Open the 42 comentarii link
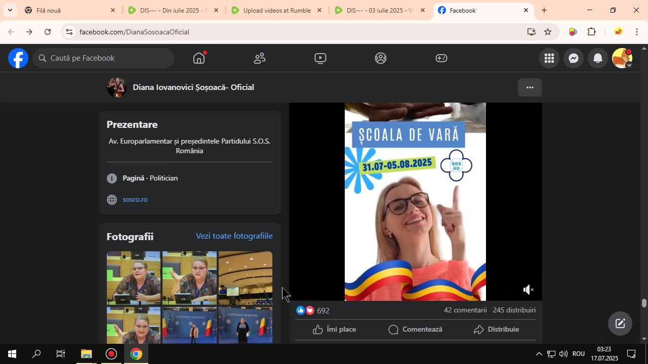Screen dimensions: 648x364 pos(465,310)
